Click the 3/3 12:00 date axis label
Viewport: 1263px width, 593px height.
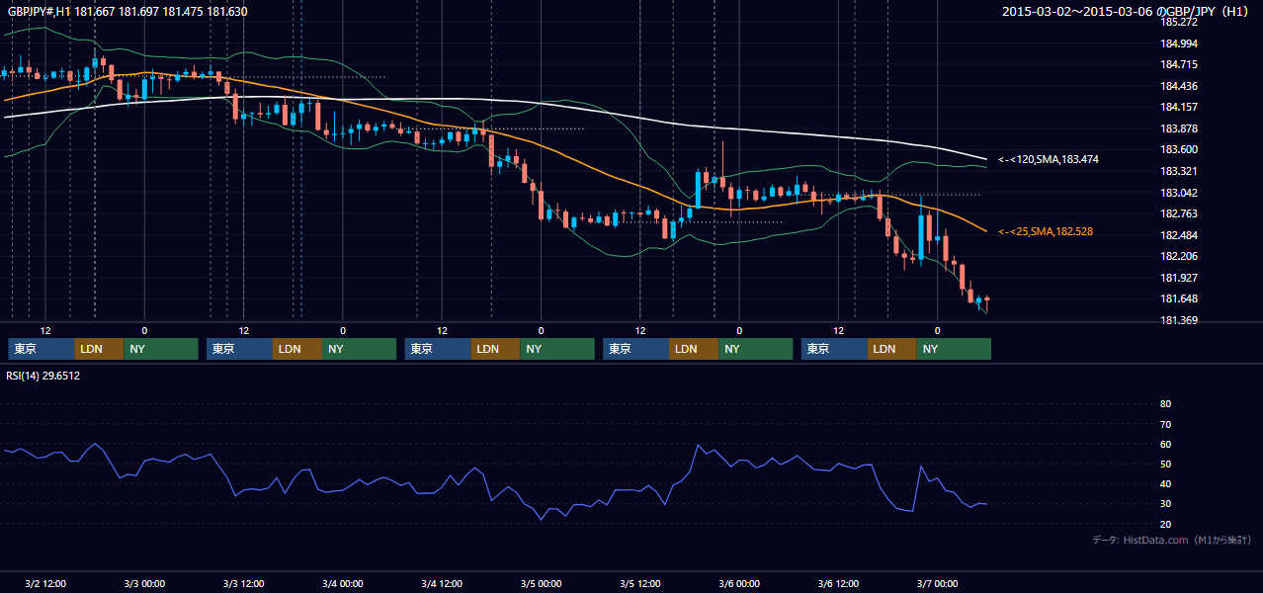click(x=243, y=583)
